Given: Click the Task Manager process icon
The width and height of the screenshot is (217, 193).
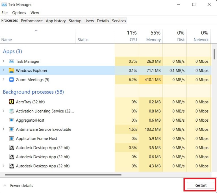Looking at the screenshot, I should (x=11, y=61).
